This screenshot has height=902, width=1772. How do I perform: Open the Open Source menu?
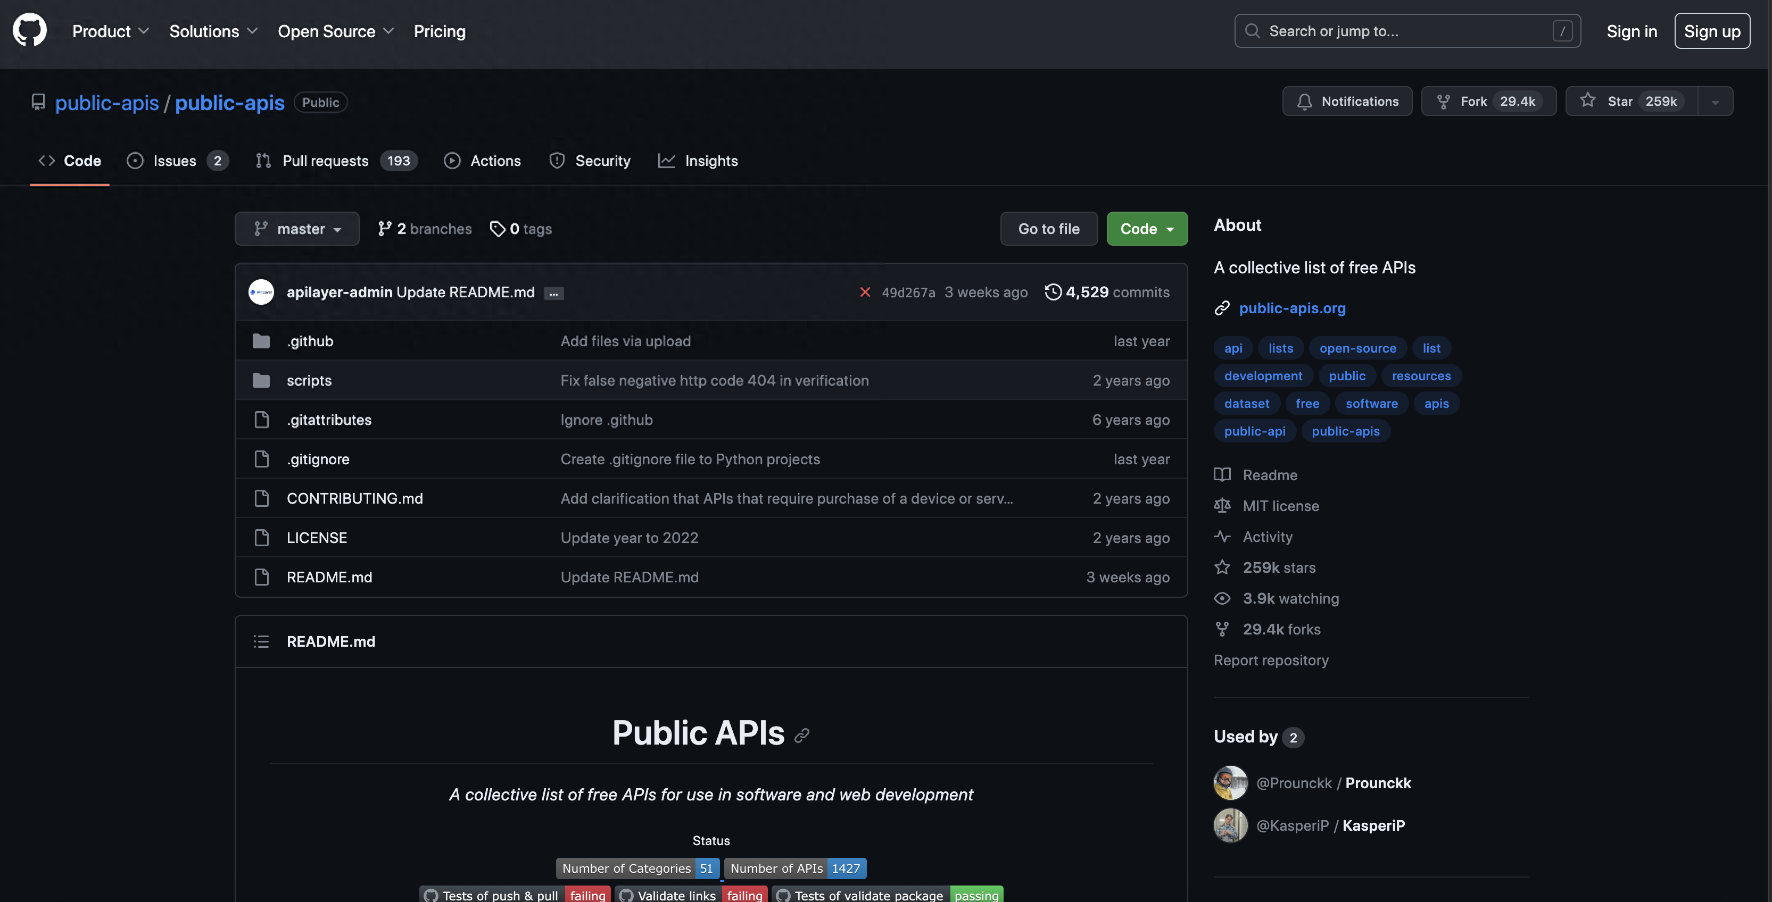[336, 31]
